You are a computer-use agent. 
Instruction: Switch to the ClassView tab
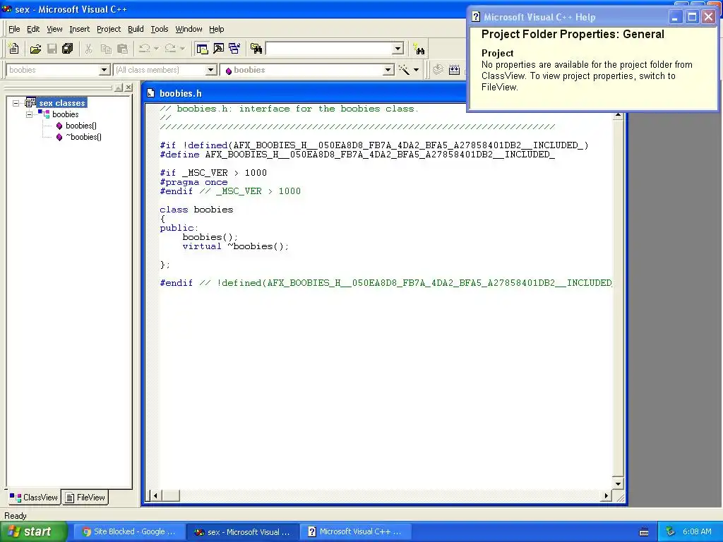(x=34, y=498)
